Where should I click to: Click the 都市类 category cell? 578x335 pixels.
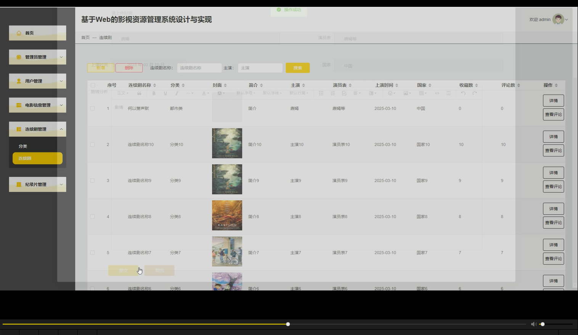[176, 108]
